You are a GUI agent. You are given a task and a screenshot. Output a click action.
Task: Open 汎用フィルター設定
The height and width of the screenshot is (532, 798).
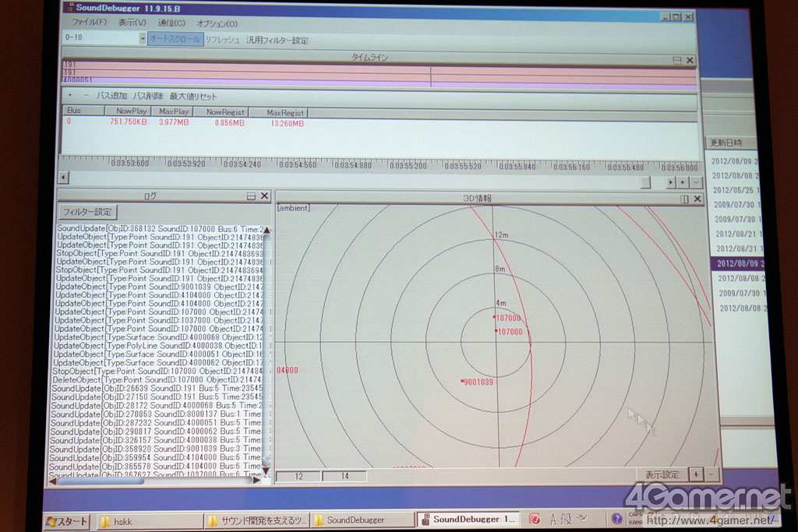tap(277, 41)
